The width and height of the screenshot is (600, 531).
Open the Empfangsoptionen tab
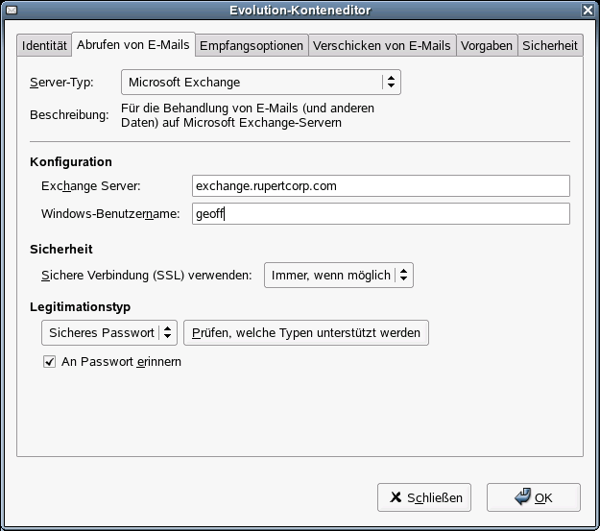click(252, 45)
